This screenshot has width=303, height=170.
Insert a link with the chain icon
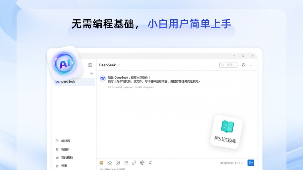(x=134, y=163)
